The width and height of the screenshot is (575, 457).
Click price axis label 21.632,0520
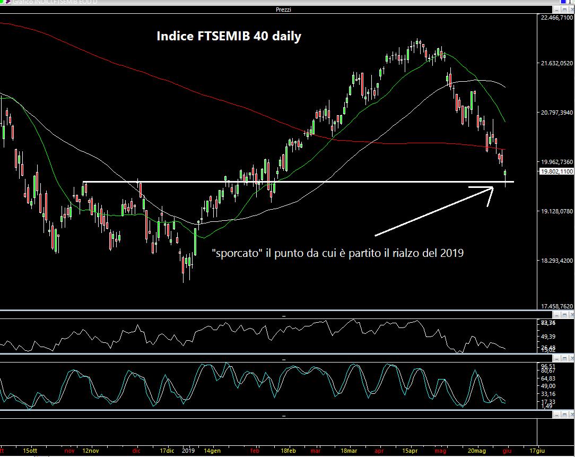pyautogui.click(x=556, y=63)
